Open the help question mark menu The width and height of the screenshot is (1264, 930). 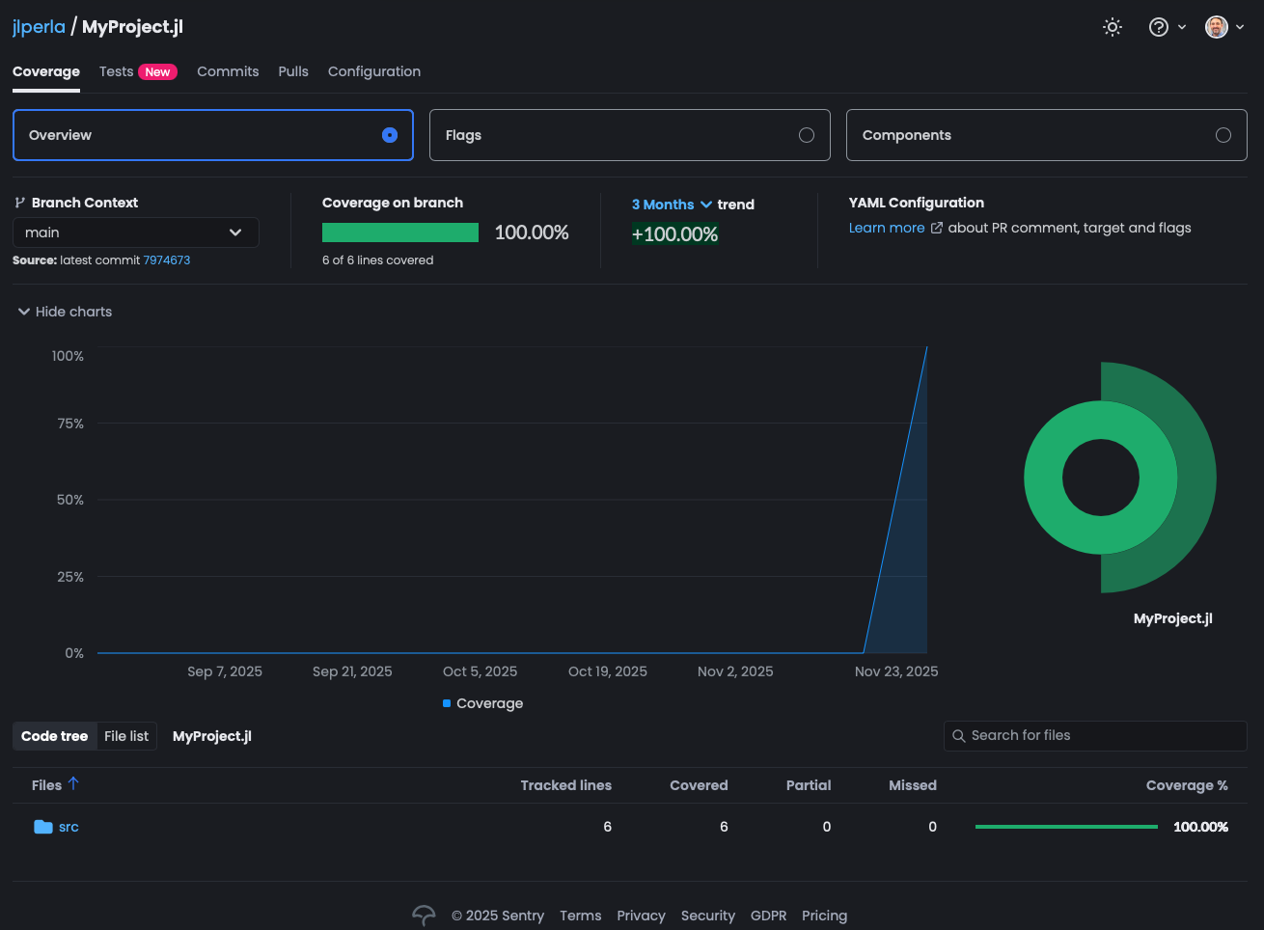(x=1159, y=27)
